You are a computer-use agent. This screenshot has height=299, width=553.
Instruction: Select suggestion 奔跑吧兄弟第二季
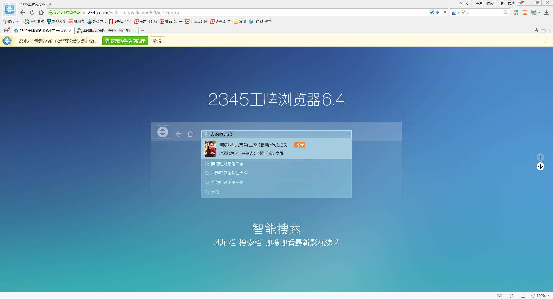(227, 164)
